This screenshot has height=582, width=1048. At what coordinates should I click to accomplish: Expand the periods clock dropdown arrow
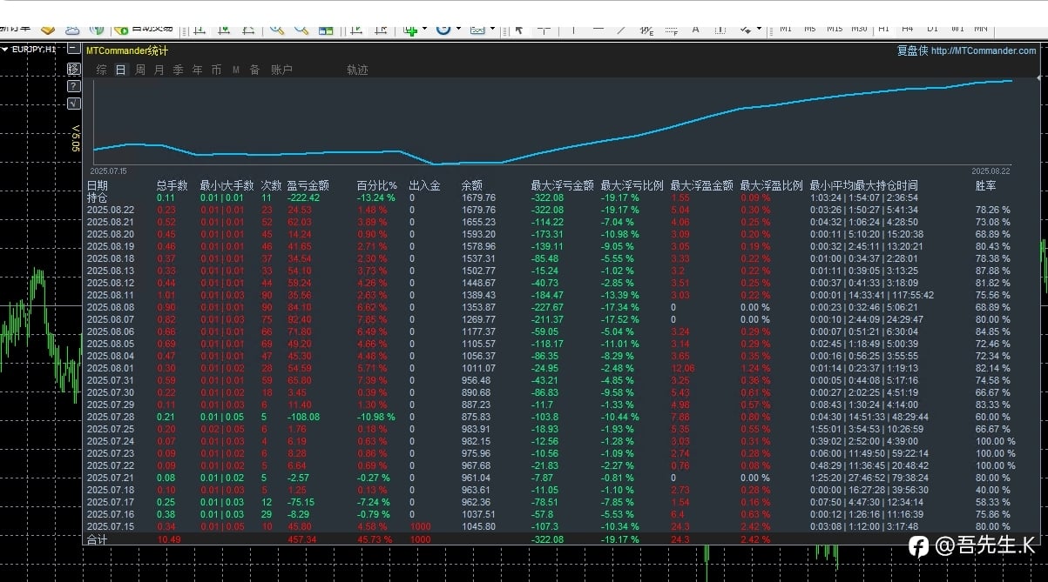[459, 29]
